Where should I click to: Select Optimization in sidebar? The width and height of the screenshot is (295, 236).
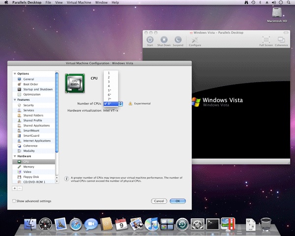click(33, 94)
